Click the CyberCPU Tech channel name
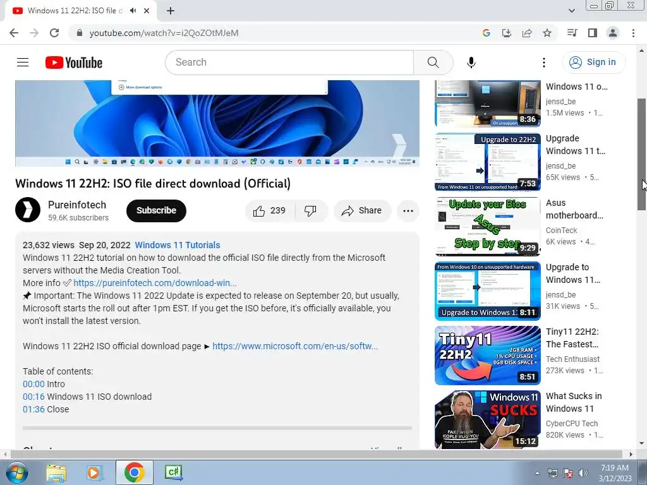The width and height of the screenshot is (647, 485). pos(572,424)
